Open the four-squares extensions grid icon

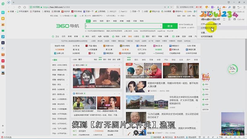point(234,7)
